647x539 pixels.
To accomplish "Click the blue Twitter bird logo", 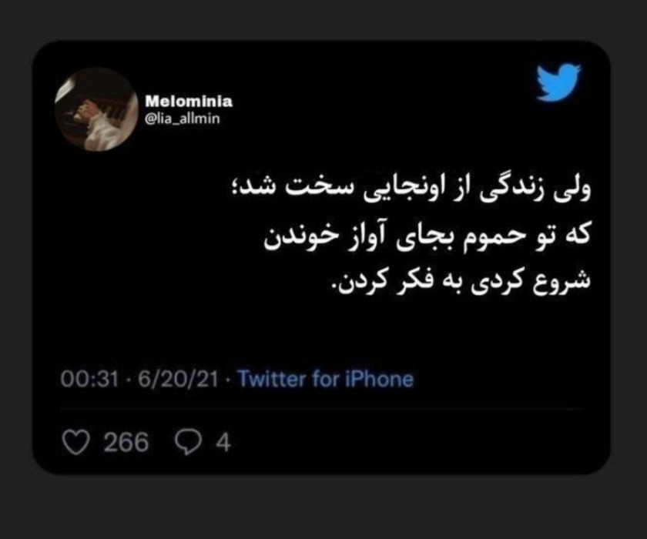I will 558,82.
